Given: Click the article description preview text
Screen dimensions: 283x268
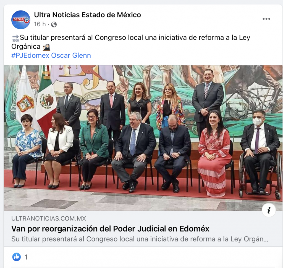Looking at the screenshot, I should point(140,239).
